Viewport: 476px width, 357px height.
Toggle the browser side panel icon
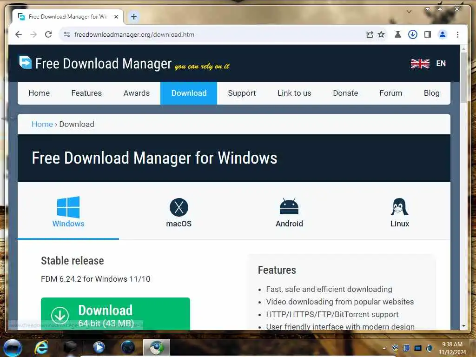[428, 34]
